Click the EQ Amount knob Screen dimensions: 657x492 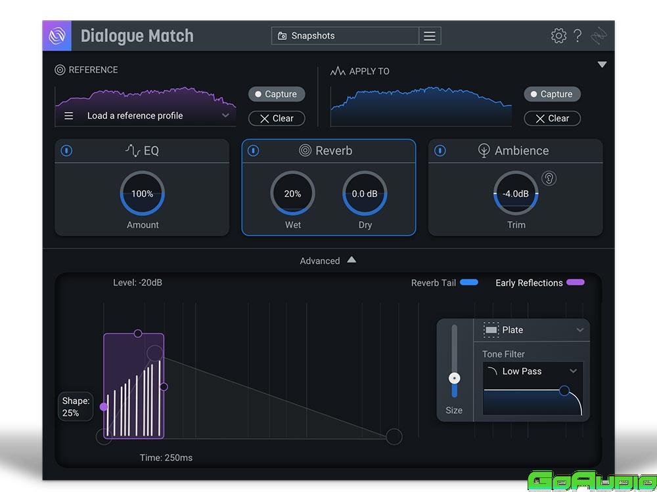tap(143, 194)
